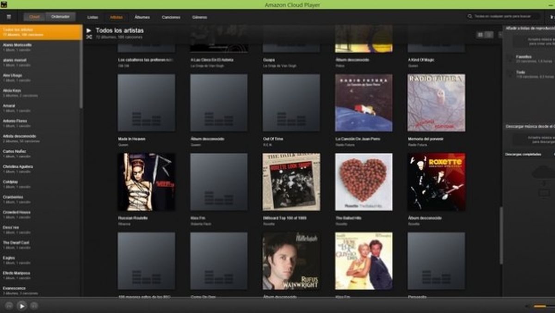The image size is (555, 313).
Task: Open the Géneros tab
Action: (200, 17)
